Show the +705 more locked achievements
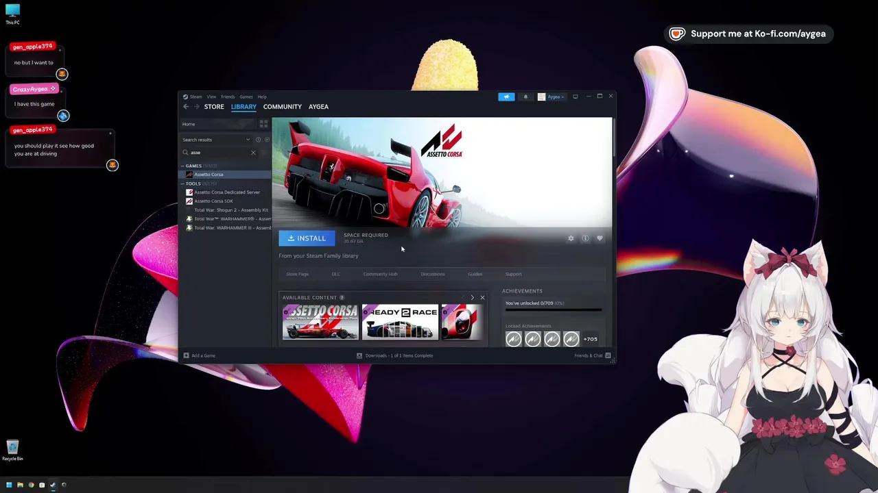878x493 pixels. tap(590, 339)
